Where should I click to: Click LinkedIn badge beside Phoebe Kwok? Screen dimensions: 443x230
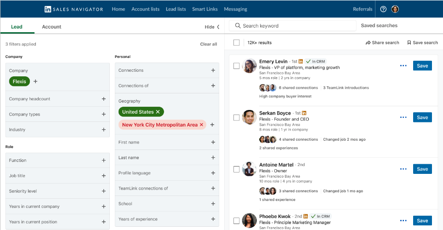tap(306, 216)
